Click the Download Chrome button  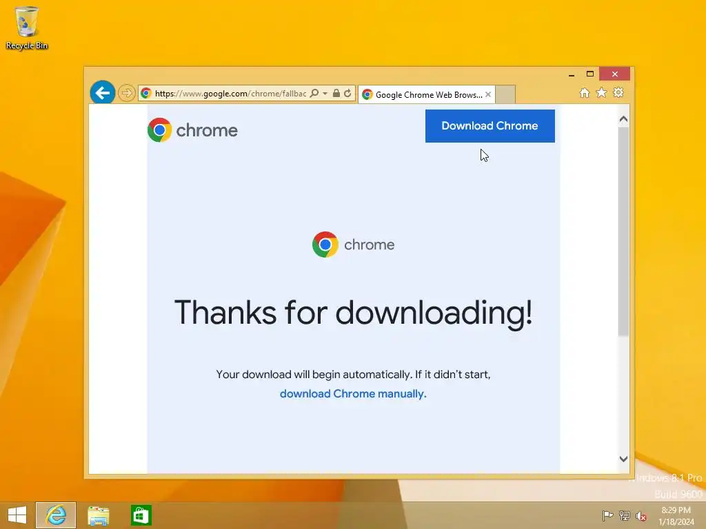[490, 126]
